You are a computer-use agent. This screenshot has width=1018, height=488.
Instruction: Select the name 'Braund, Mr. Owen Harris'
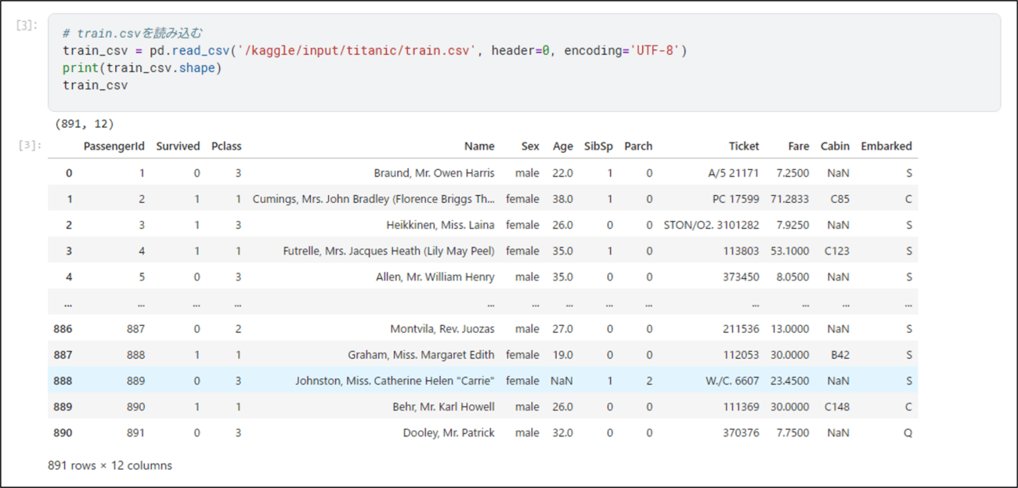[434, 173]
